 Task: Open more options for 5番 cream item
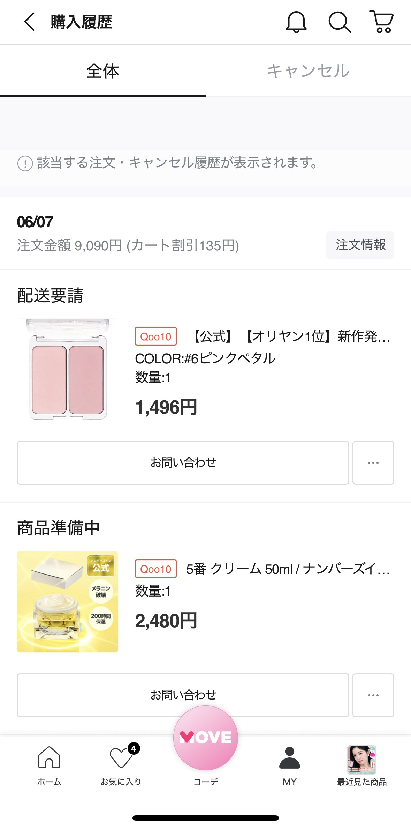tap(373, 695)
